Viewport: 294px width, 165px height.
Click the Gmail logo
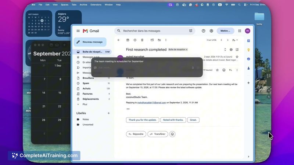pos(91,31)
